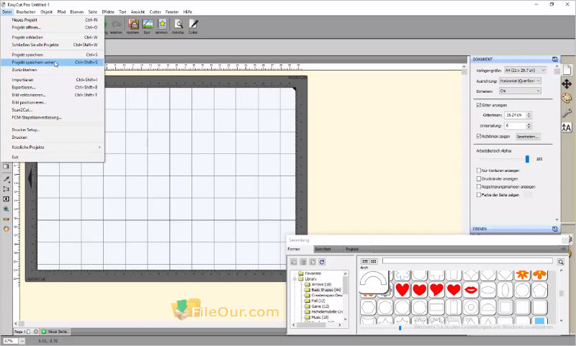Image resolution: width=576 pixels, height=346 pixels.
Task: Enable Nur Konturen anzeigen
Action: (x=479, y=170)
